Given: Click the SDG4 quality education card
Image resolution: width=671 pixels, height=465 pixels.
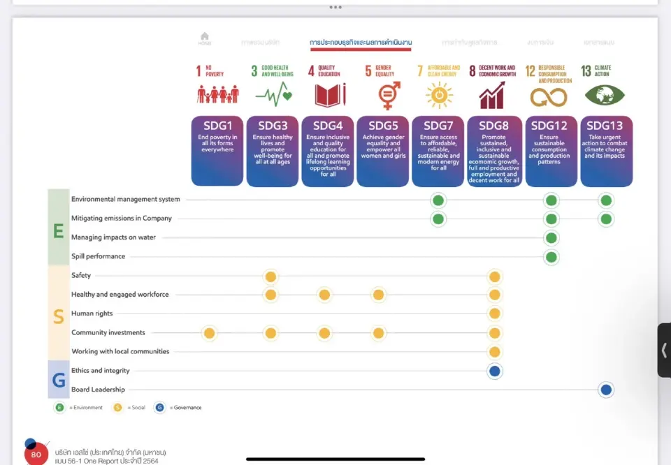Looking at the screenshot, I should pyautogui.click(x=328, y=151).
